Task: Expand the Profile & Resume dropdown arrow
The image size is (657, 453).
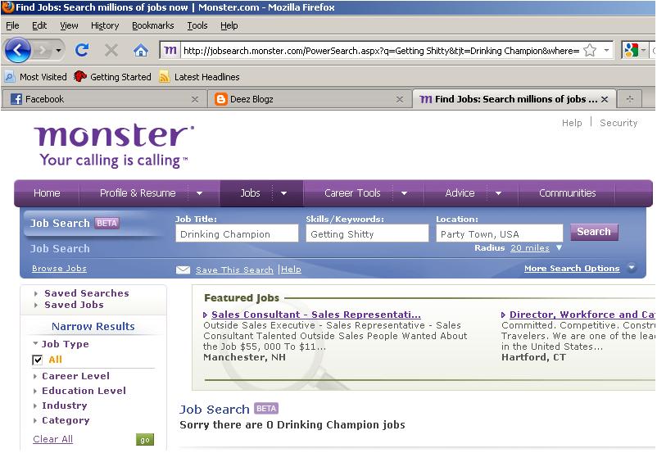Action: (x=199, y=193)
